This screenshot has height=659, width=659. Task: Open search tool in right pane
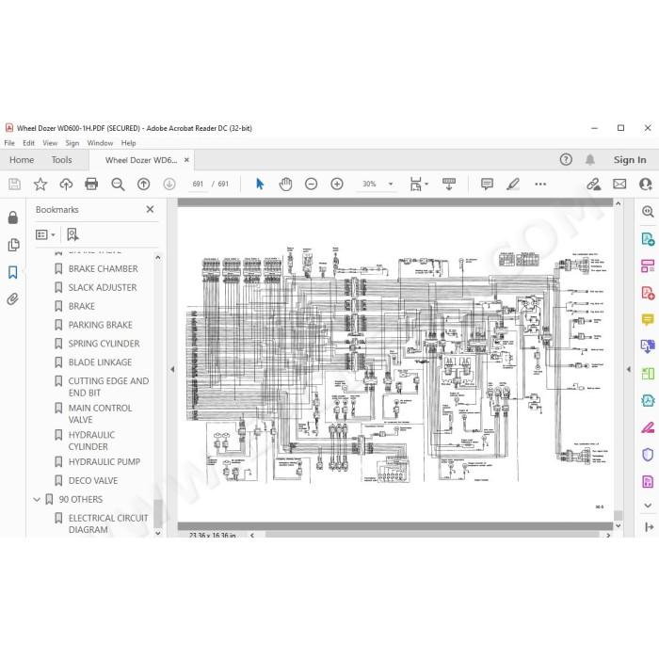coord(648,212)
